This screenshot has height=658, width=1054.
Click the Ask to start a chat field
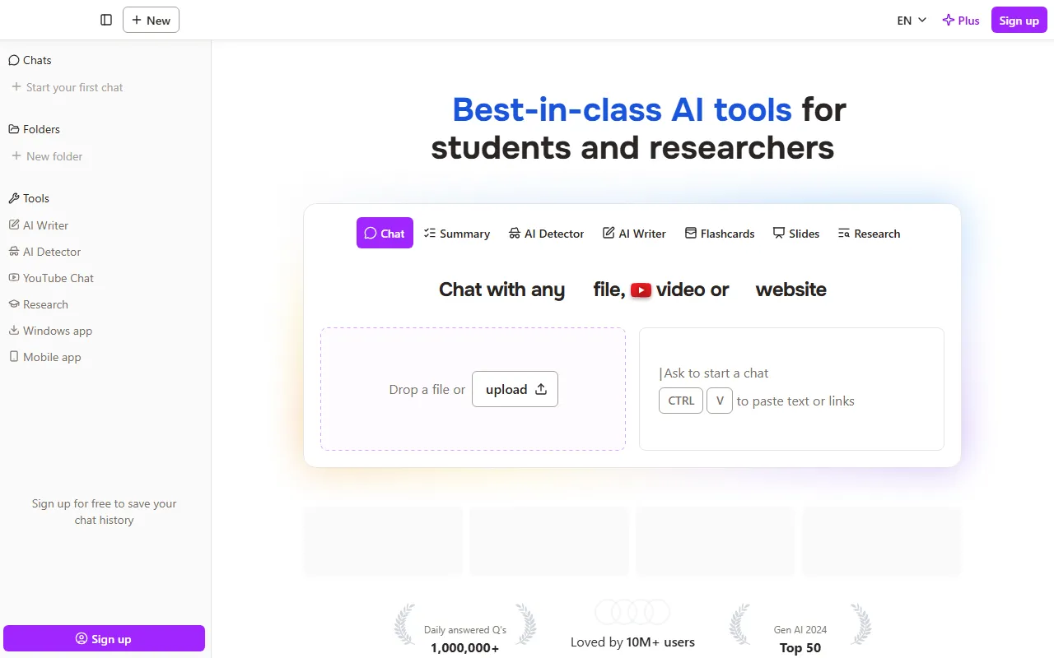pos(790,373)
